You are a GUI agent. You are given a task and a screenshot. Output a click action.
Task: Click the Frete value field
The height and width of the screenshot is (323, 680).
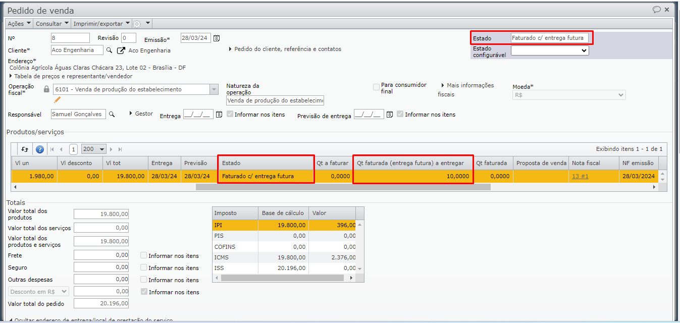(101, 255)
